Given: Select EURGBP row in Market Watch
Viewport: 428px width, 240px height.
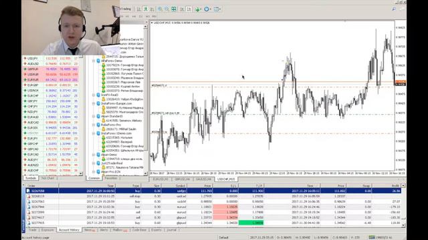Looking at the screenshot, I should pos(51,85).
